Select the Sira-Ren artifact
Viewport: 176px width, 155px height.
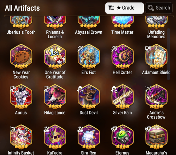click(89, 137)
